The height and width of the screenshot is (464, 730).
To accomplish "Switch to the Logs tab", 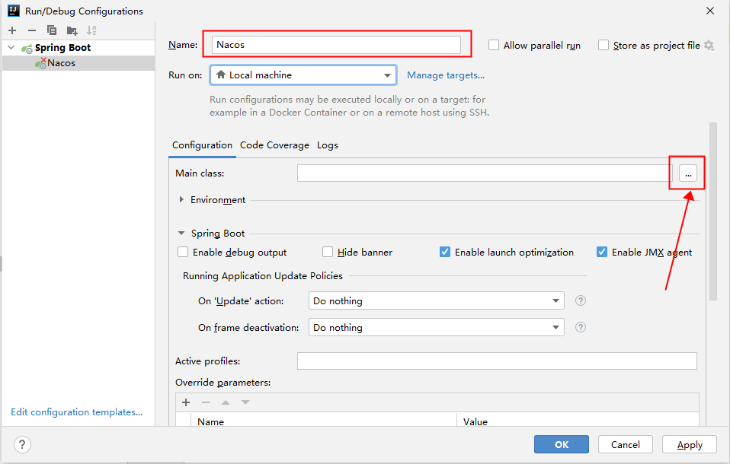I will point(328,145).
